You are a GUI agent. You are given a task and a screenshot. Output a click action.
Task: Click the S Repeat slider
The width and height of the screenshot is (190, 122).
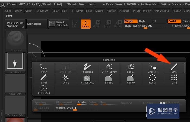[43, 108]
